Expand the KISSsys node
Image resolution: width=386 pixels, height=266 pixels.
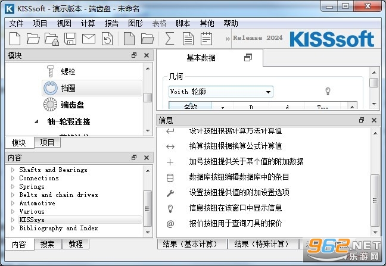(13, 220)
